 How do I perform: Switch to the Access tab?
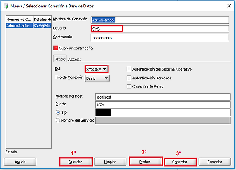(x=74, y=59)
